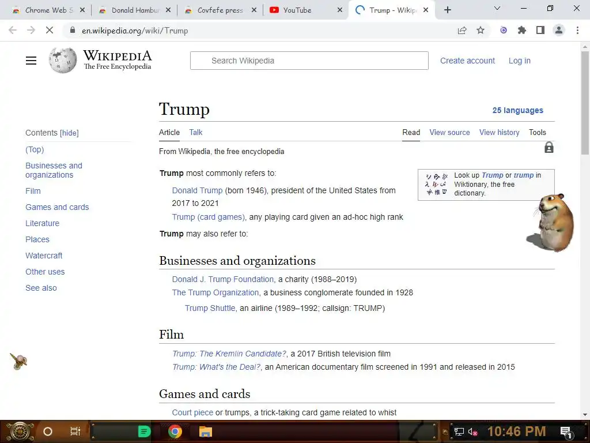
Task: Open the Trump (card games) link
Action: click(x=208, y=217)
